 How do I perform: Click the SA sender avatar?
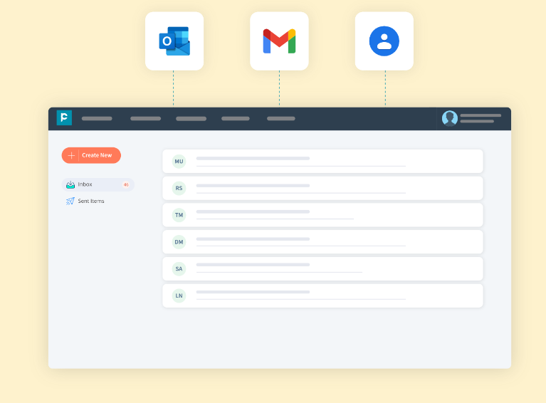(179, 268)
